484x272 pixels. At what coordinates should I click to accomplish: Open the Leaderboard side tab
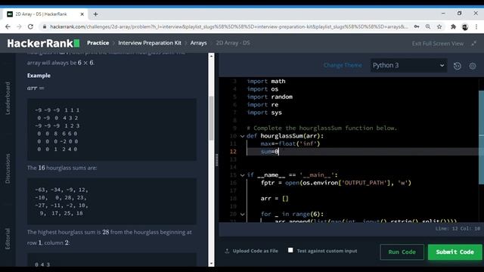pyautogui.click(x=8, y=98)
